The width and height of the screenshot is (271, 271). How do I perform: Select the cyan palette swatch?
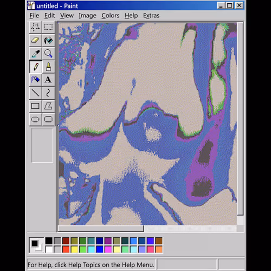pyautogui.click(x=91, y=249)
